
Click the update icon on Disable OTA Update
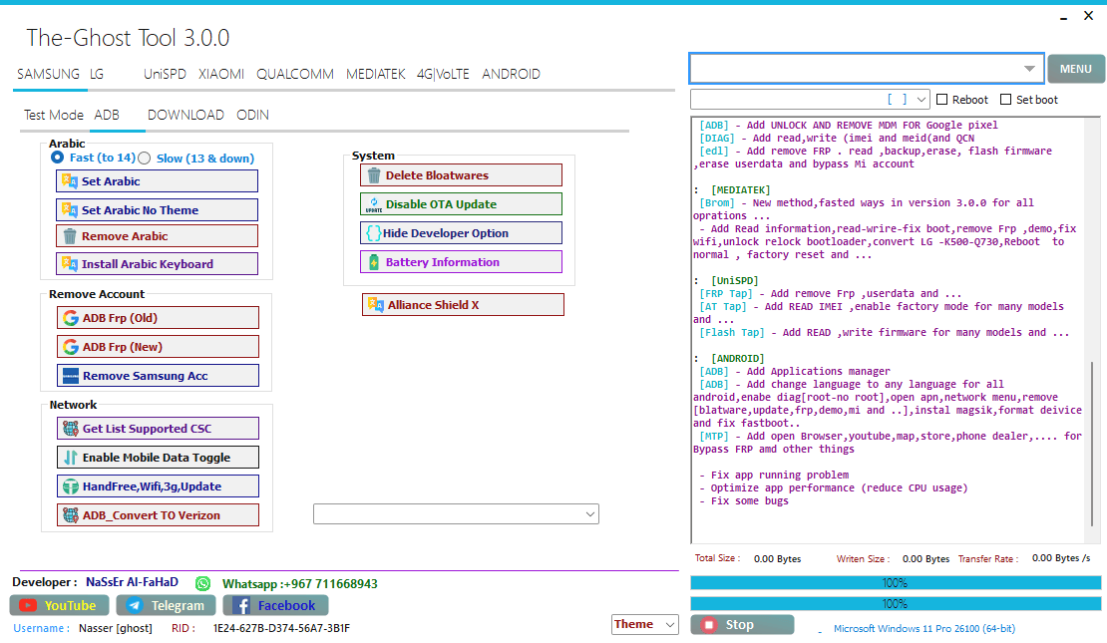(374, 204)
